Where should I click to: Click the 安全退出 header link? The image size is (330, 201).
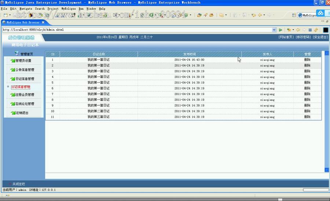click(320, 37)
